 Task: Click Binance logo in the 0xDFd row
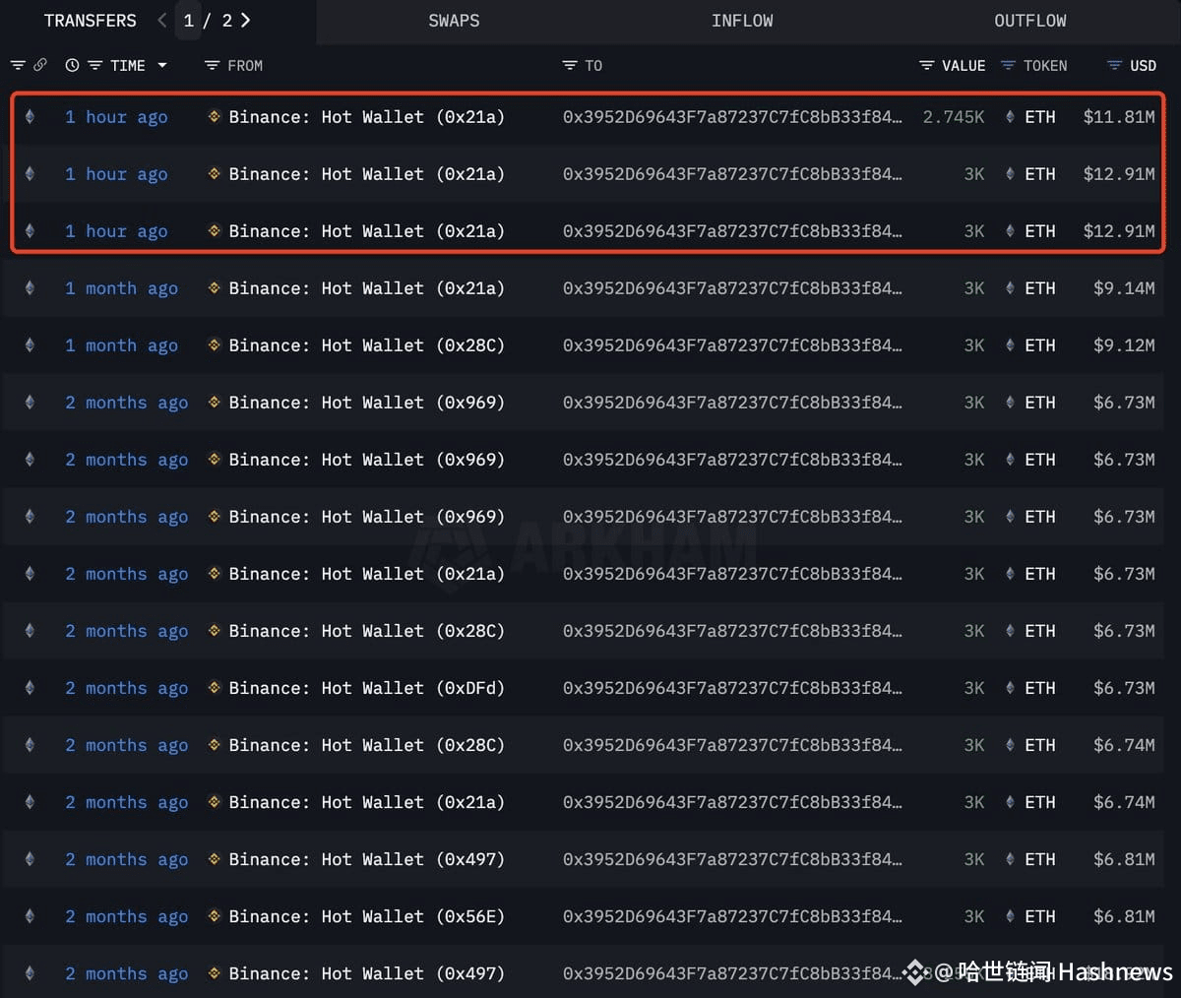(x=214, y=688)
